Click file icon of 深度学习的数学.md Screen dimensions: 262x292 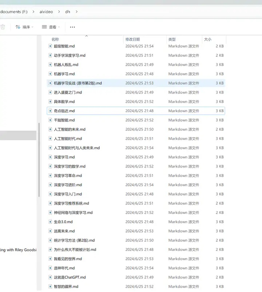50,166
